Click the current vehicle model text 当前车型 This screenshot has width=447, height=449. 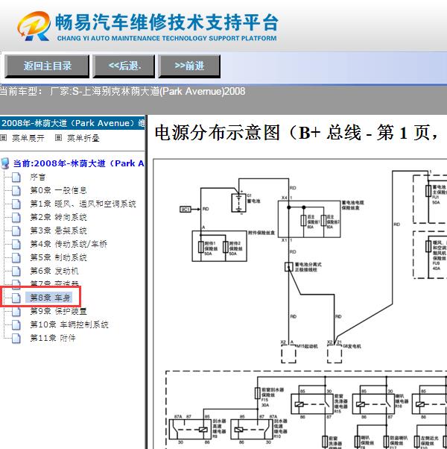coord(122,91)
